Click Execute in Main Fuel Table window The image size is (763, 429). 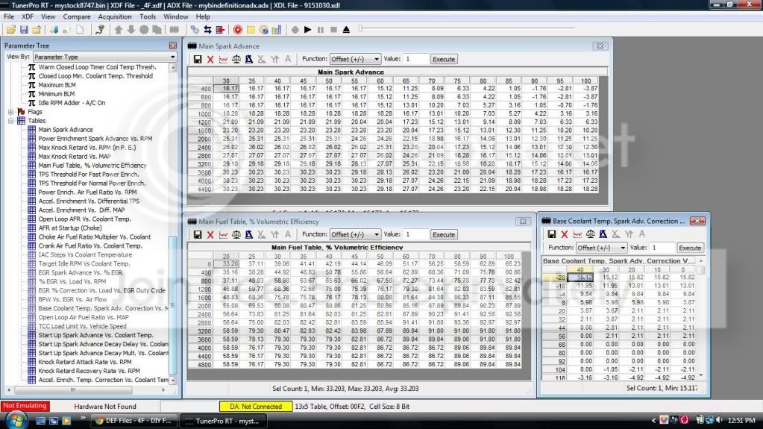444,234
